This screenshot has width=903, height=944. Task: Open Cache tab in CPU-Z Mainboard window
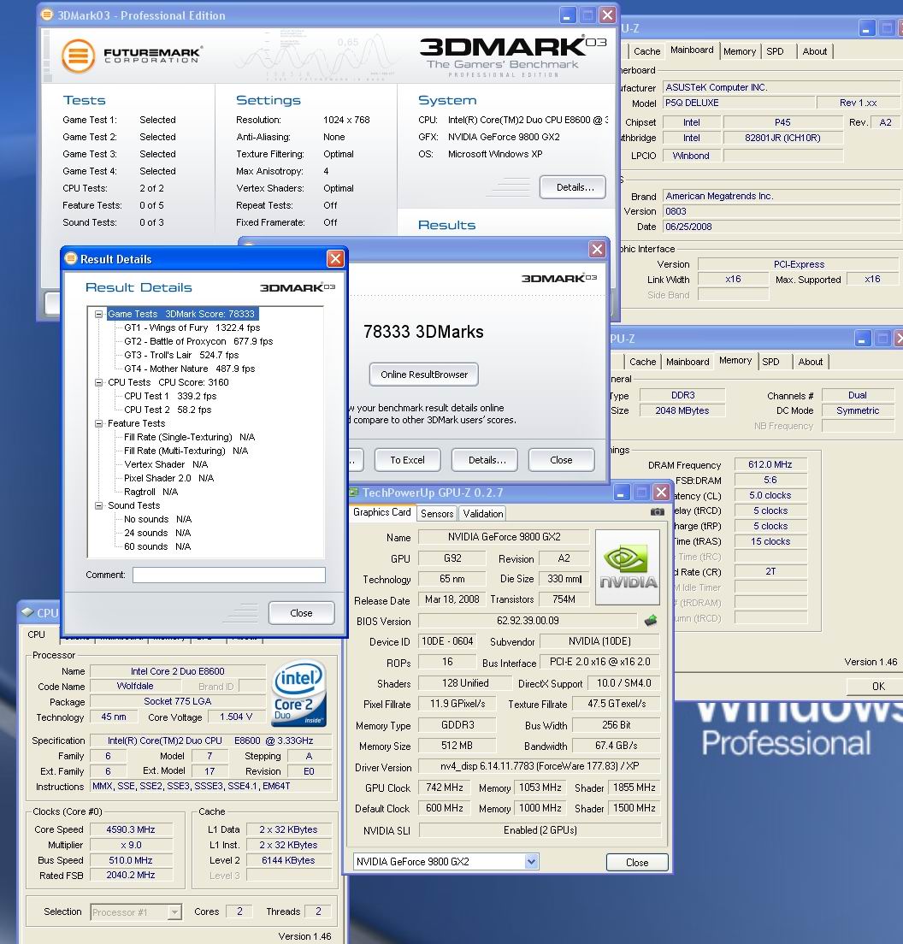tap(646, 51)
